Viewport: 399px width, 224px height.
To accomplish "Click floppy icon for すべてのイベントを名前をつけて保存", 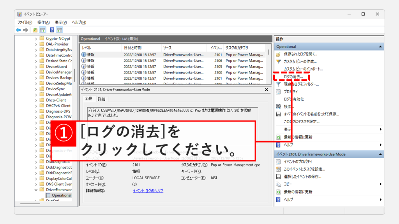I will point(278,114).
